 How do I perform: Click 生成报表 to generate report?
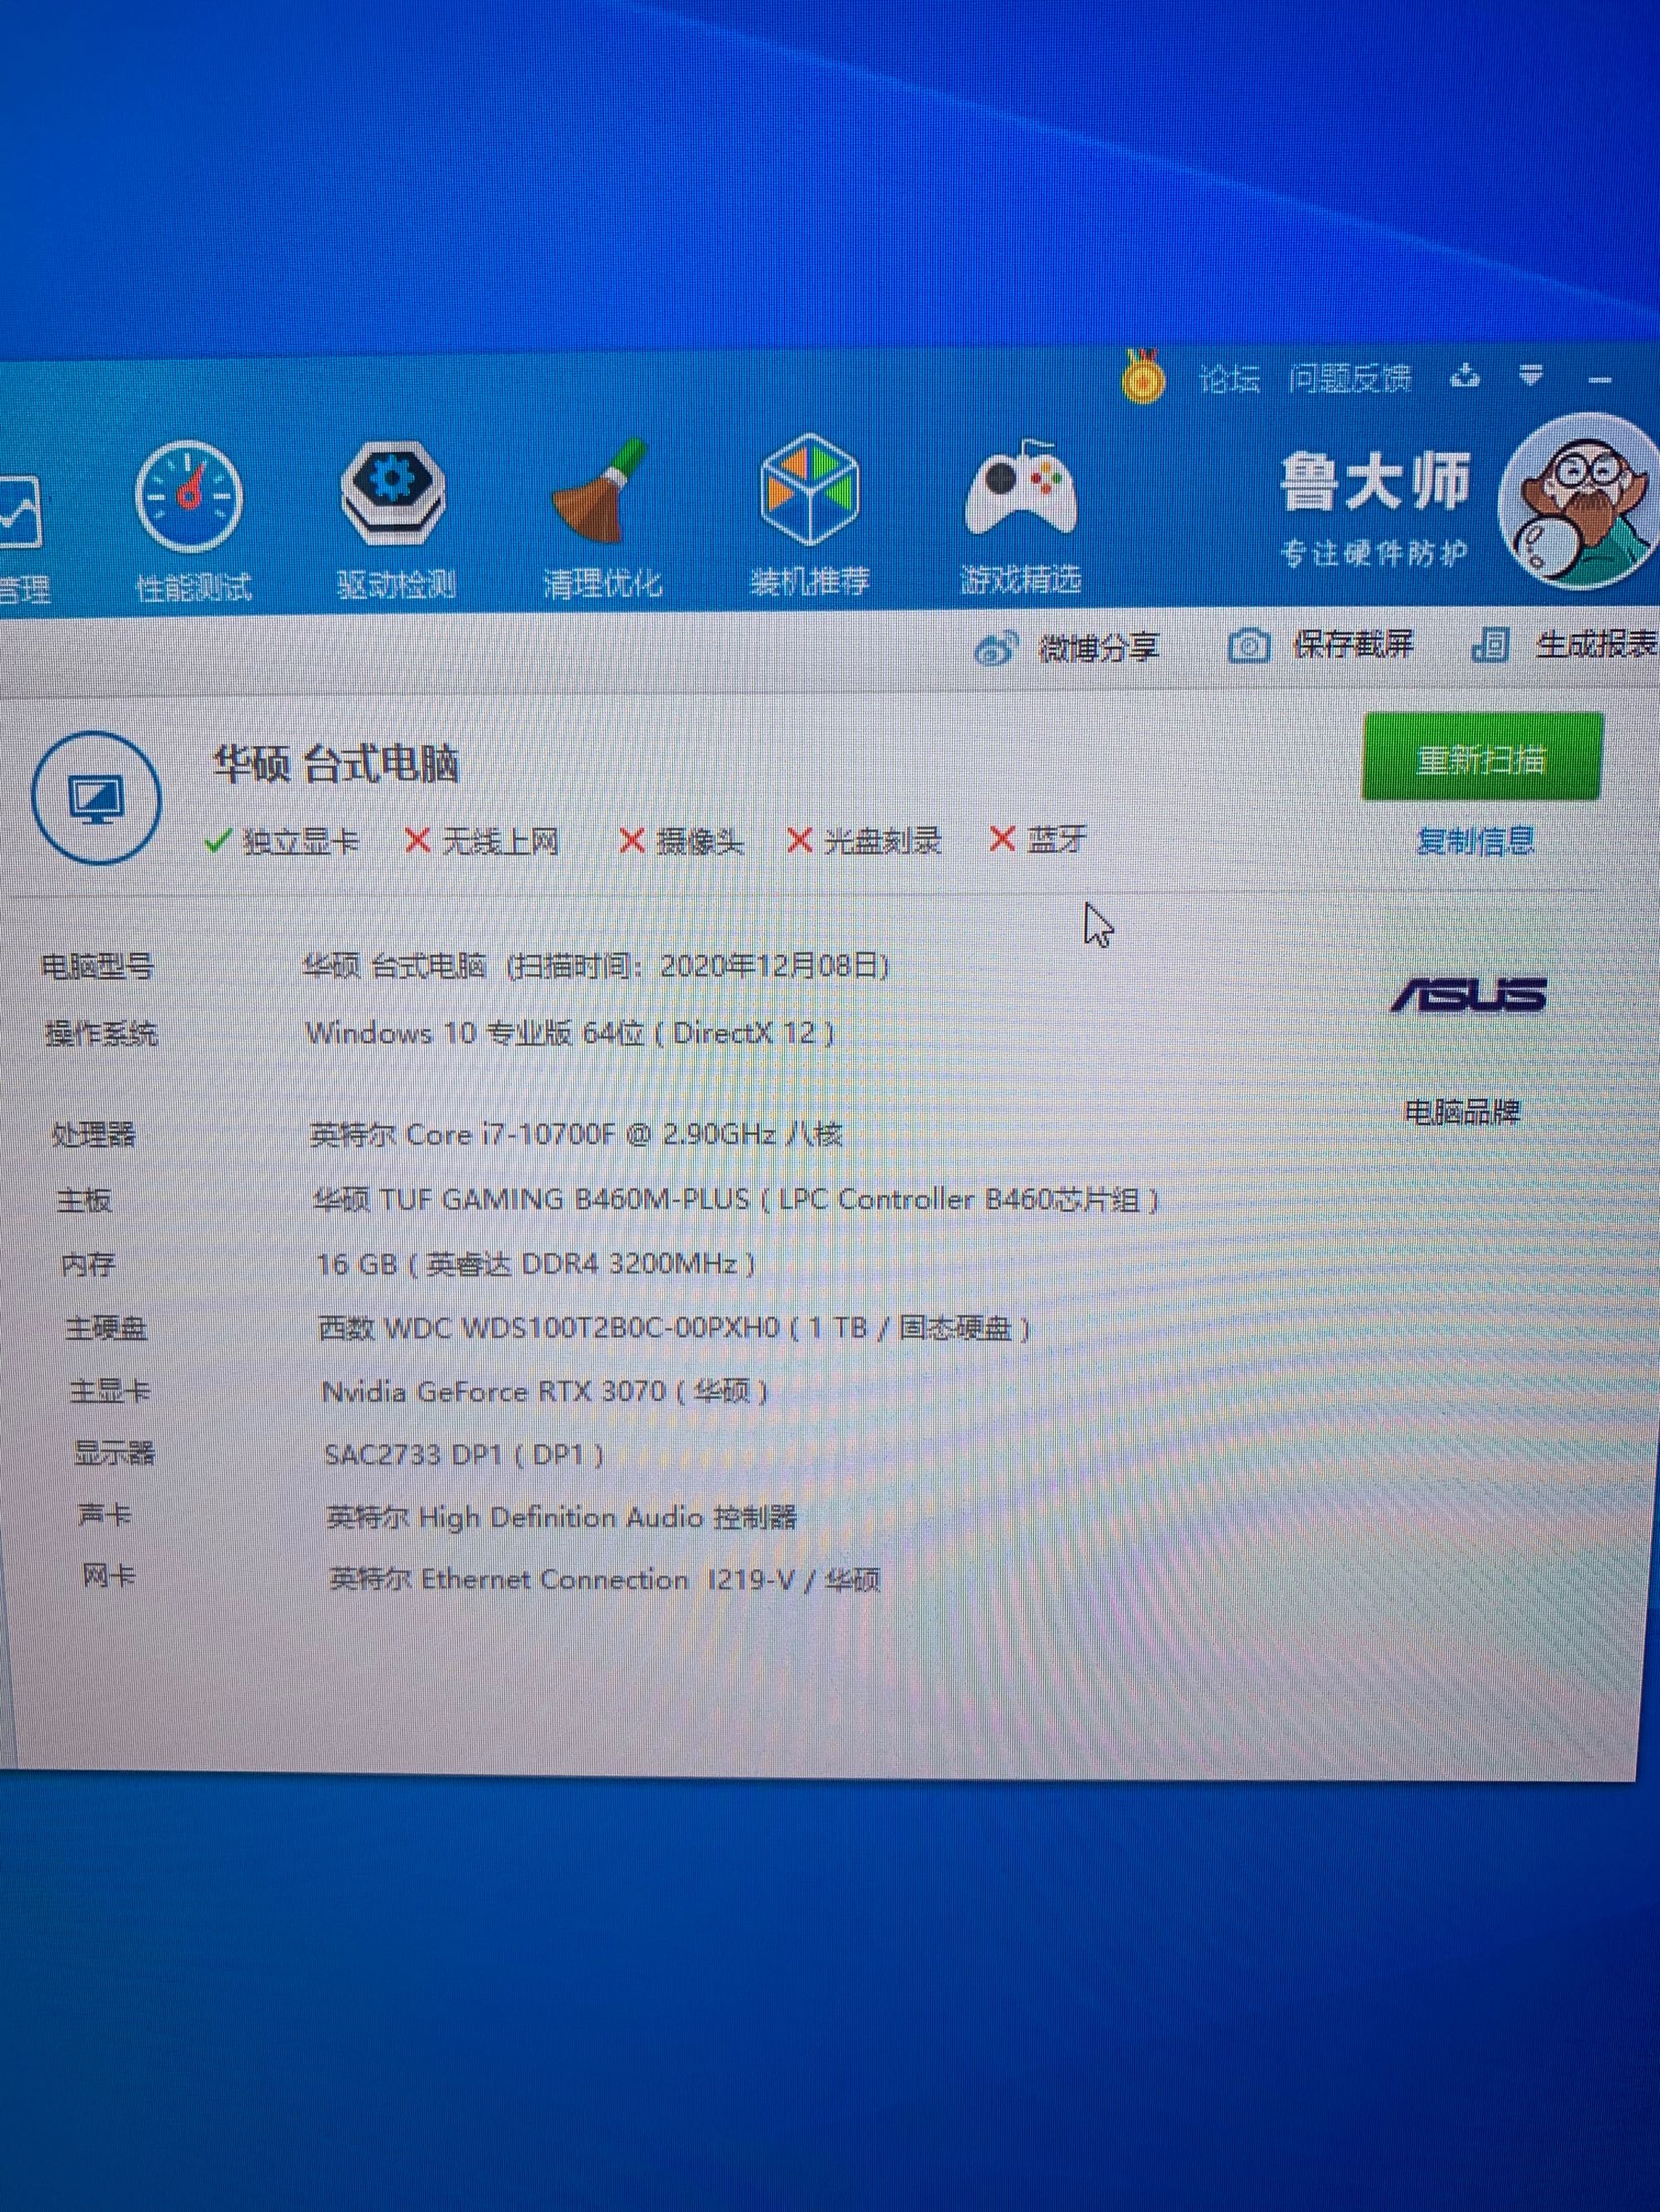1597,644
